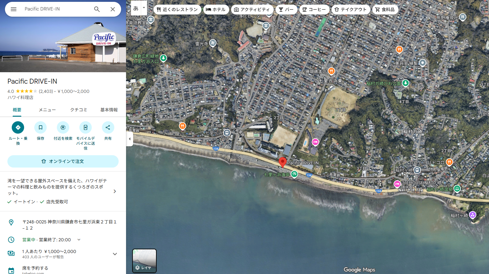Image resolution: width=489 pixels, height=274 pixels.
Task: Click the オンラインで注文 button
Action: tap(63, 161)
